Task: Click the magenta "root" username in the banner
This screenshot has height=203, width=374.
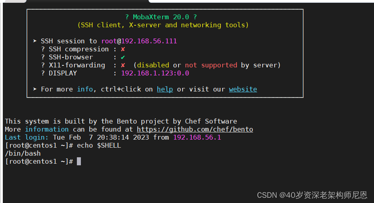Action: point(109,41)
